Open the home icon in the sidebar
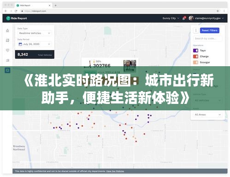Screen dimensions: 230x177 (7, 30)
